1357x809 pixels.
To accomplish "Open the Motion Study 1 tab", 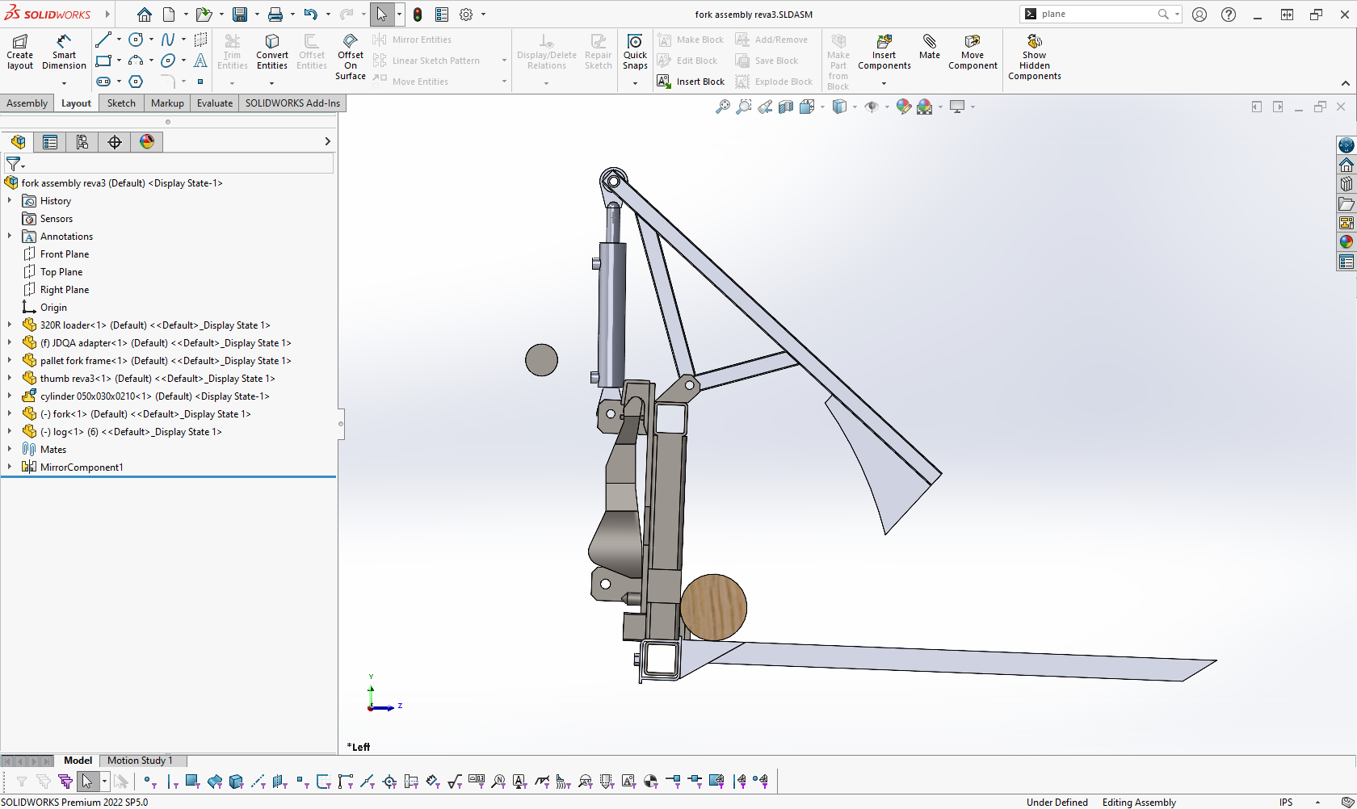I will (140, 761).
